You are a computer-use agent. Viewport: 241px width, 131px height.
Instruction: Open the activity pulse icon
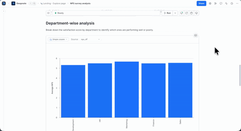click(226, 3)
